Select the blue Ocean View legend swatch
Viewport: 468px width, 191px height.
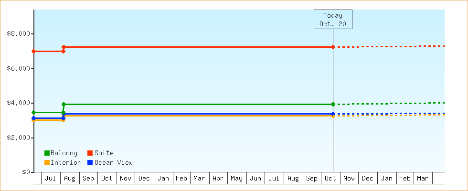point(90,162)
